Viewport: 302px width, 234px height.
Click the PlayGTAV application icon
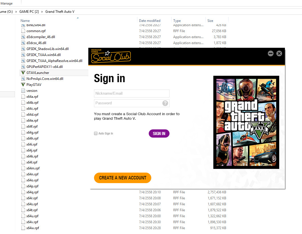(x=23, y=85)
